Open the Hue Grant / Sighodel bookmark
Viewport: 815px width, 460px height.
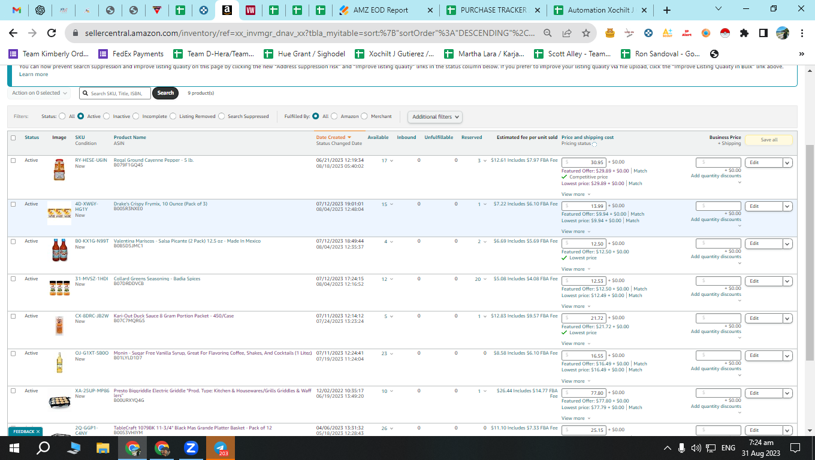304,54
